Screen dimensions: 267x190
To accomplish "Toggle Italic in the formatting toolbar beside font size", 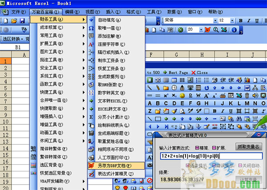I will click(x=249, y=20).
